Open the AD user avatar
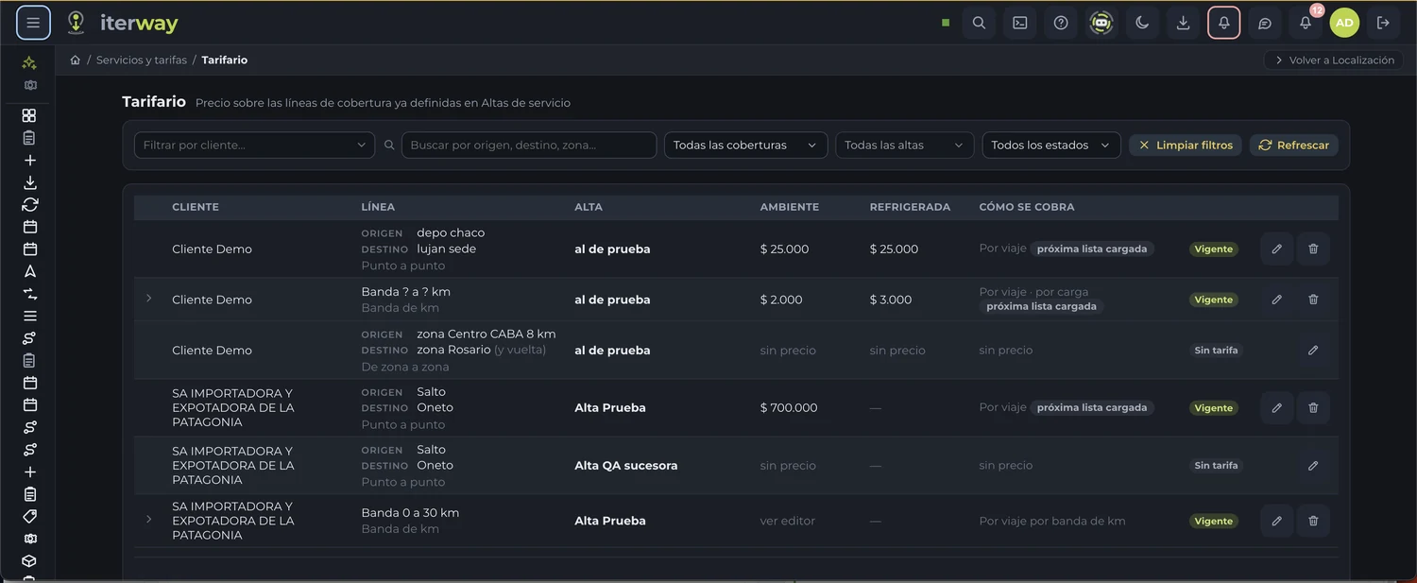1417x583 pixels. [1344, 23]
